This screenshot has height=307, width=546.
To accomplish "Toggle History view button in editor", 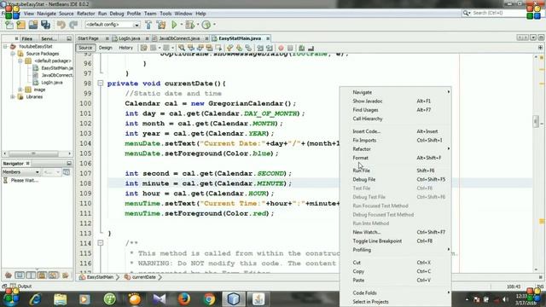I will coord(126,48).
